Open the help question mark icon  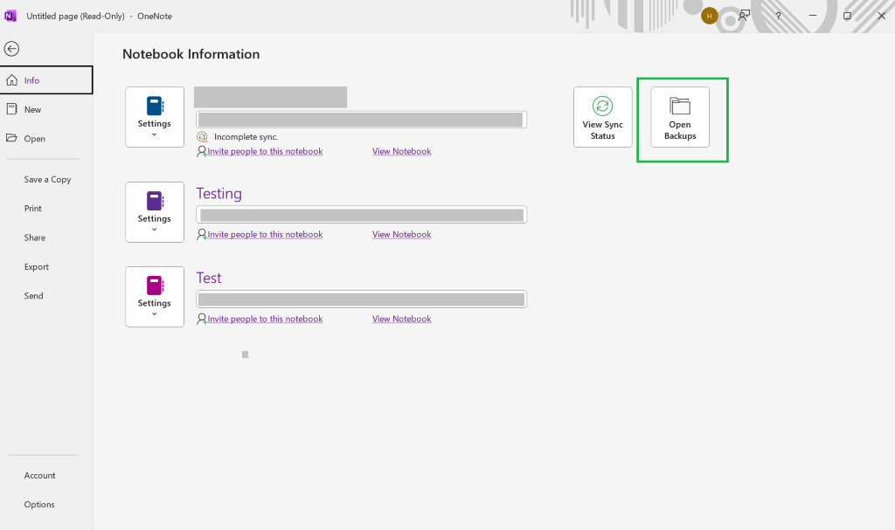[x=778, y=16]
